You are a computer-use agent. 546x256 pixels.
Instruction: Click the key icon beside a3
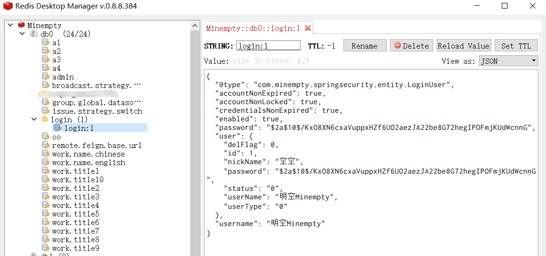pos(46,59)
